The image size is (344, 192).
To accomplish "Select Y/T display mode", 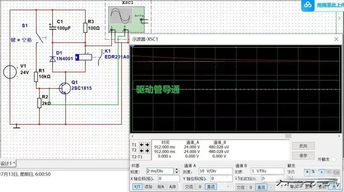I will point(137,187).
